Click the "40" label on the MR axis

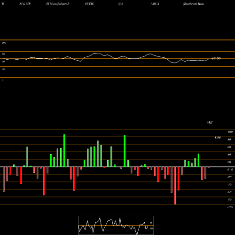tap(229, 155)
